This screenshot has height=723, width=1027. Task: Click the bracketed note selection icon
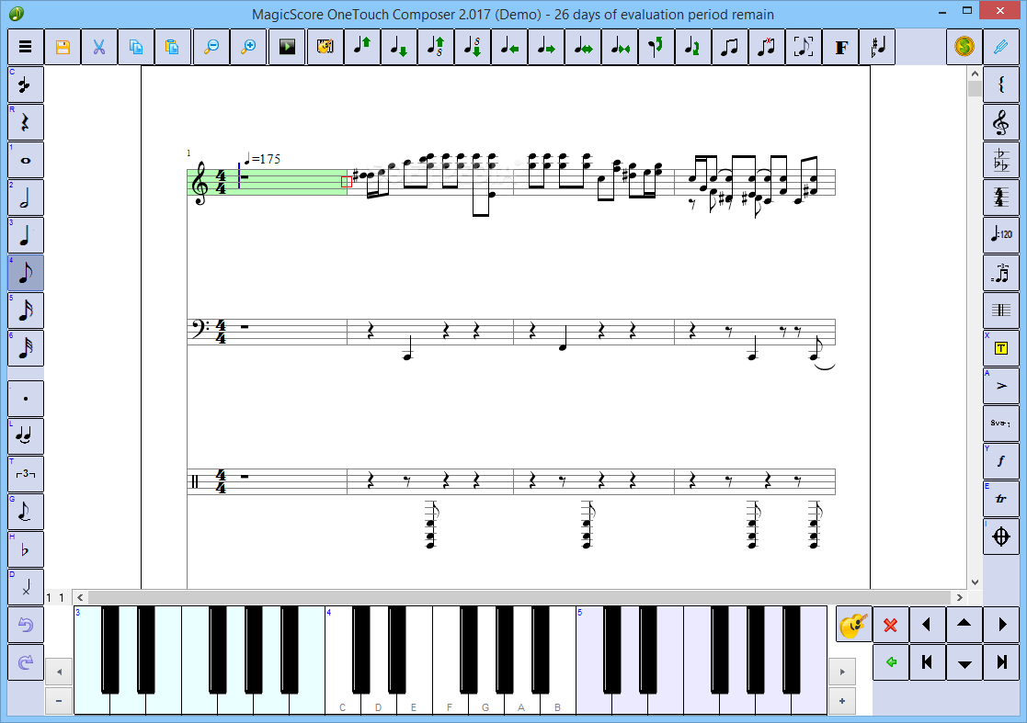(x=804, y=47)
